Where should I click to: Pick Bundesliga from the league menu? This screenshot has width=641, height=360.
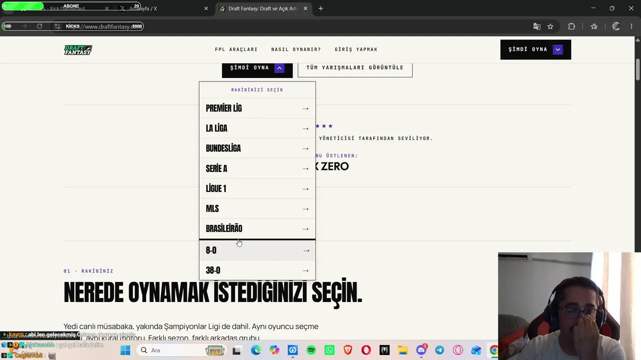[257, 148]
